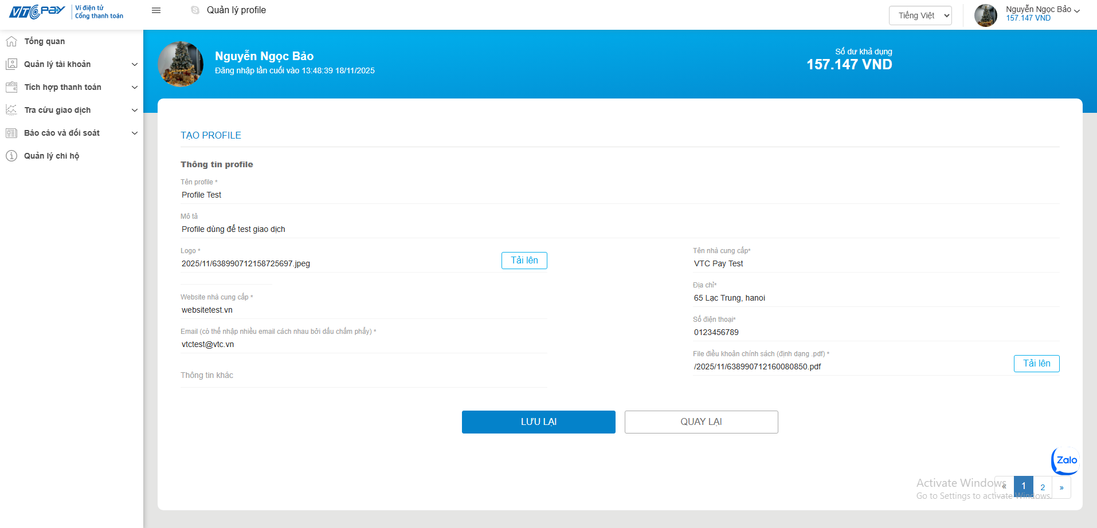Open the Tiếng Việt language dropdown

tap(920, 15)
